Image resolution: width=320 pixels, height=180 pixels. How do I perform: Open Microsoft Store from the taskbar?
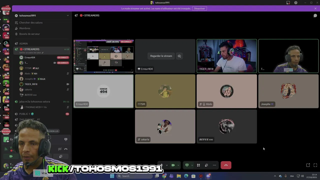[193, 176]
